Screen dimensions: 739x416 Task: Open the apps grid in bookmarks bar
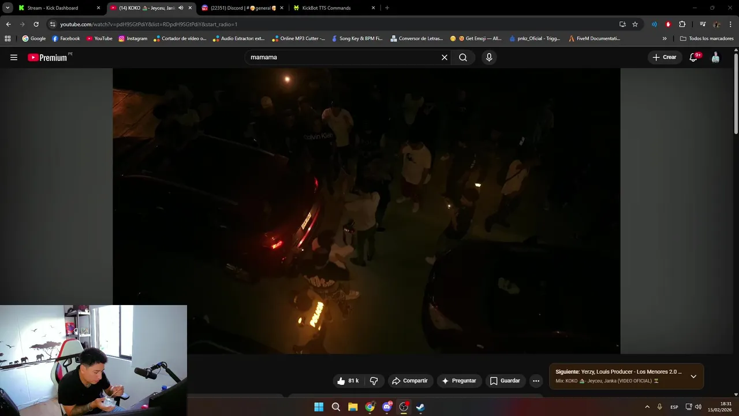pyautogui.click(x=8, y=39)
